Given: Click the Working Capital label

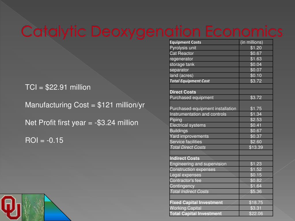Looking at the screenshot, I should (x=186, y=208).
